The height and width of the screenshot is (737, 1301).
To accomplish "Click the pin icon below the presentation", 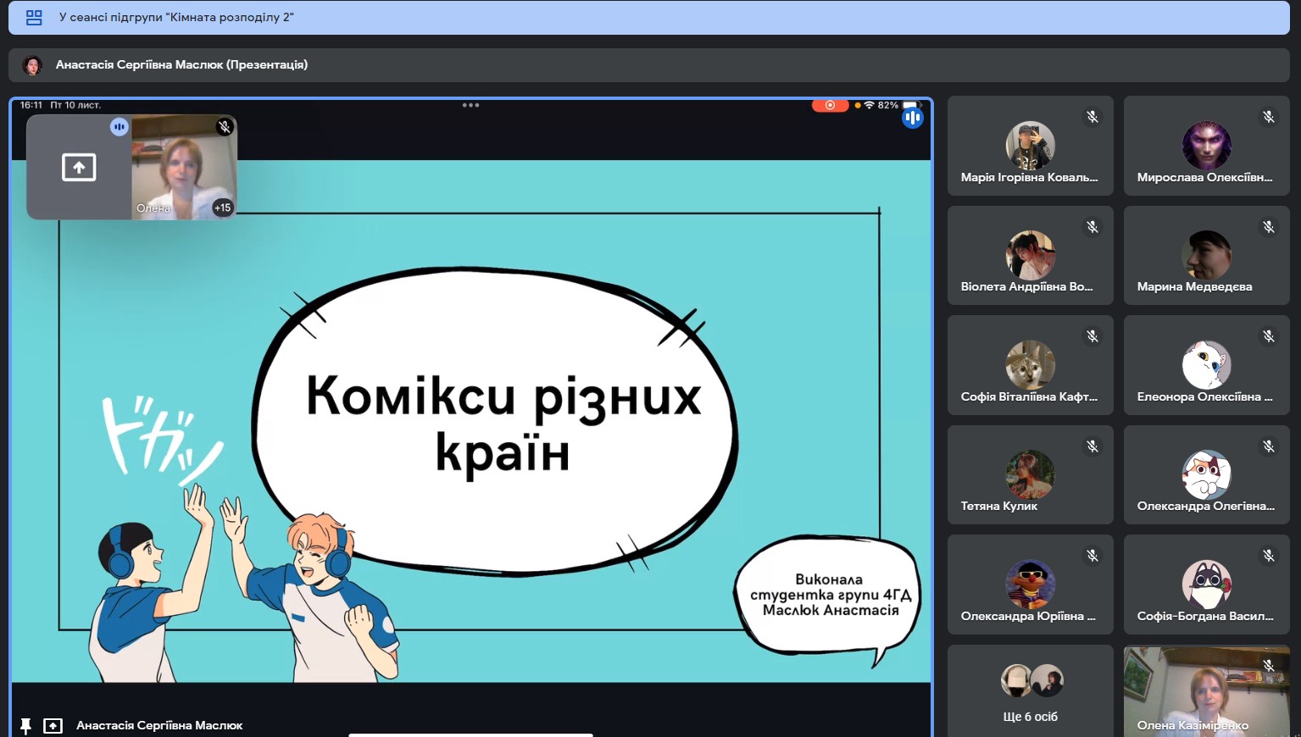I will [x=25, y=726].
